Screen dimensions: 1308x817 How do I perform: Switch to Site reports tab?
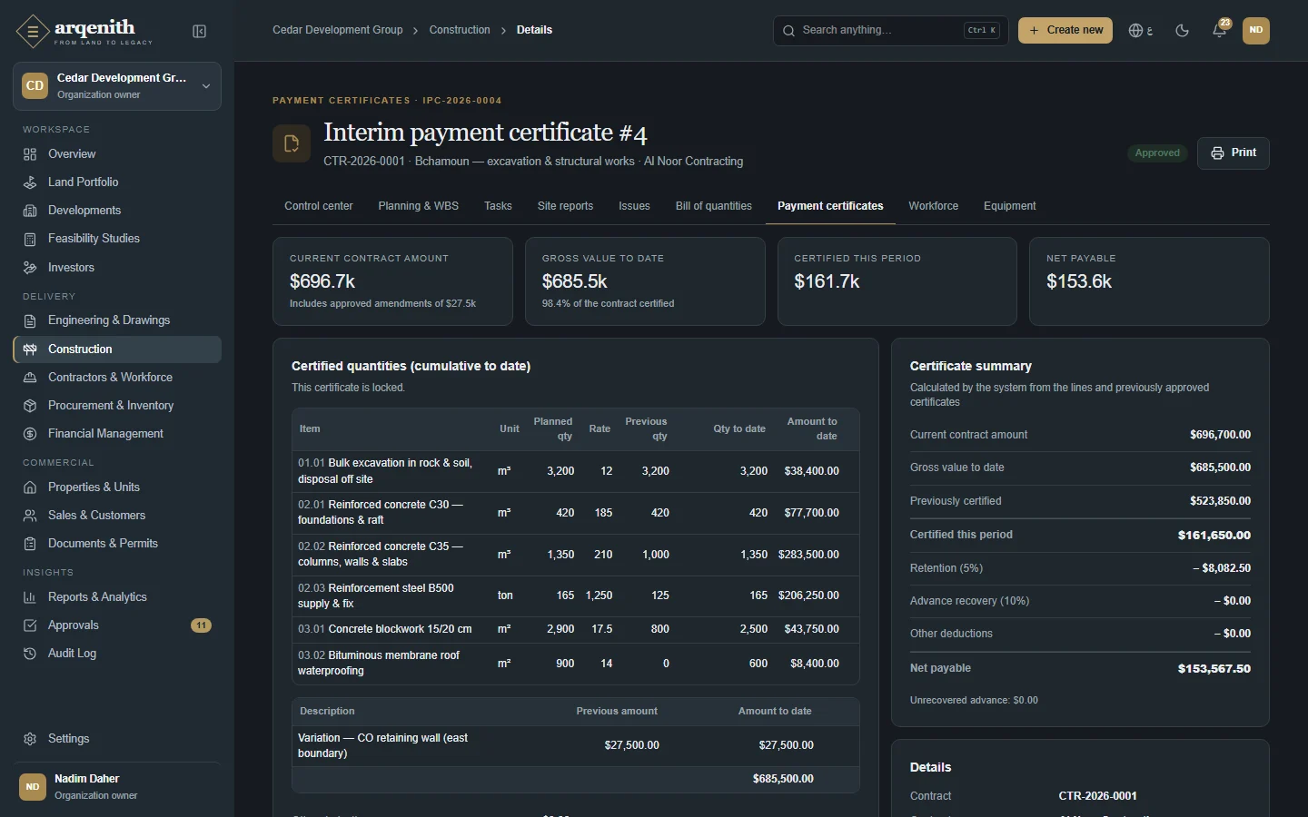[565, 206]
